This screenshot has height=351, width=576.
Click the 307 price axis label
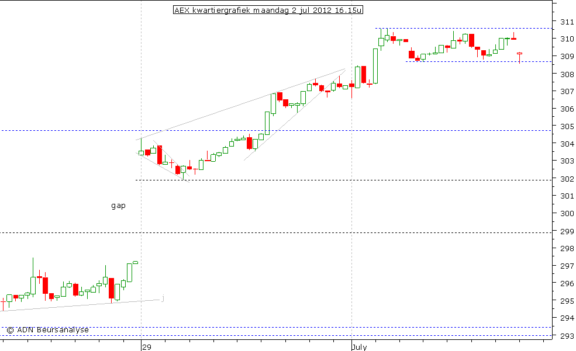point(567,91)
